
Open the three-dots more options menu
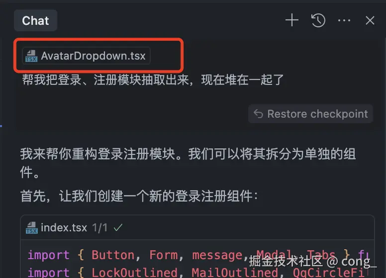click(x=344, y=20)
